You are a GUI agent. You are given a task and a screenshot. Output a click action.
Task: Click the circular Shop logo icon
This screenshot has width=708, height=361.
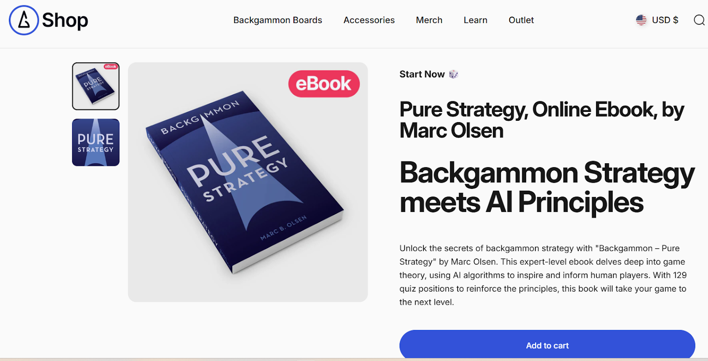[x=24, y=20]
